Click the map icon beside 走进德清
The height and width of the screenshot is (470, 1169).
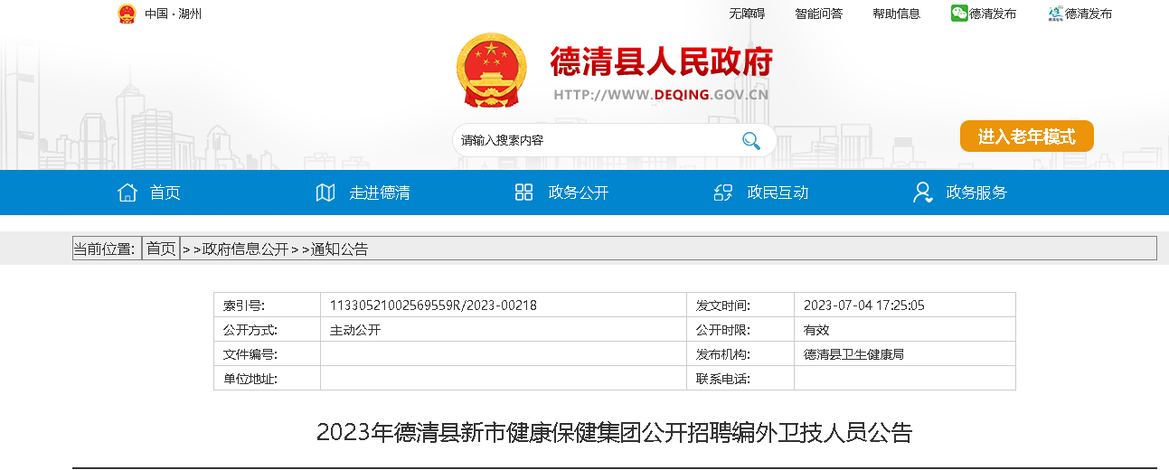pos(325,193)
